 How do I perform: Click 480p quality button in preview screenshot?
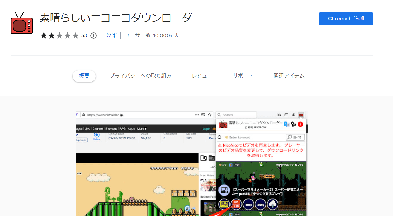(248, 204)
